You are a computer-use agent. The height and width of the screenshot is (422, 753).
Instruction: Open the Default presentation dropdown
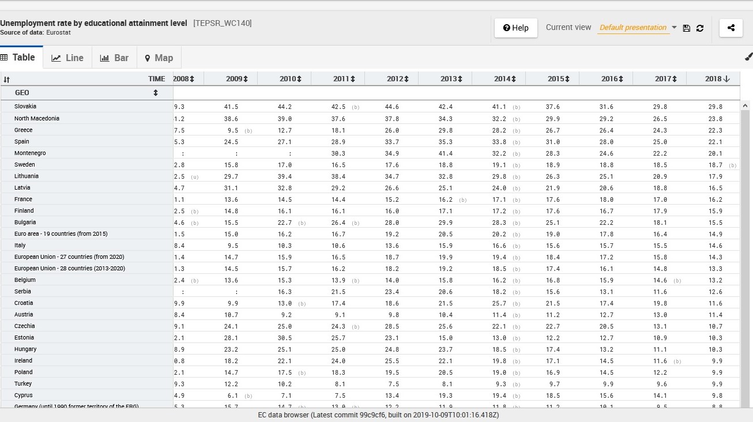tap(637, 28)
